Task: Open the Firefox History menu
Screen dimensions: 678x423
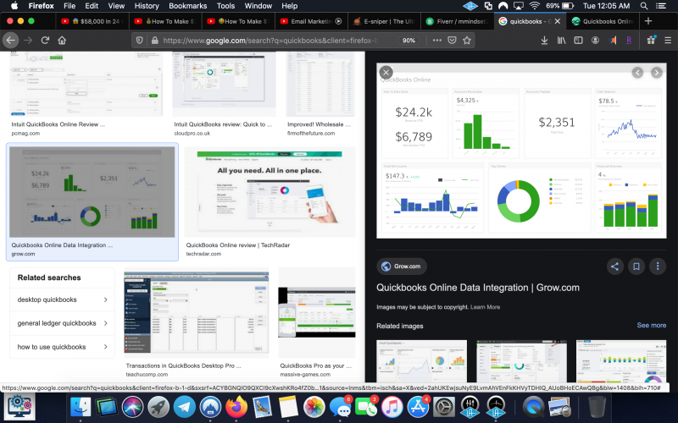Action: (146, 6)
